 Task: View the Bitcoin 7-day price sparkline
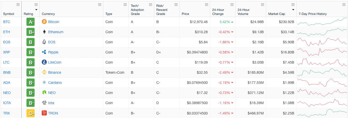click(x=322, y=22)
